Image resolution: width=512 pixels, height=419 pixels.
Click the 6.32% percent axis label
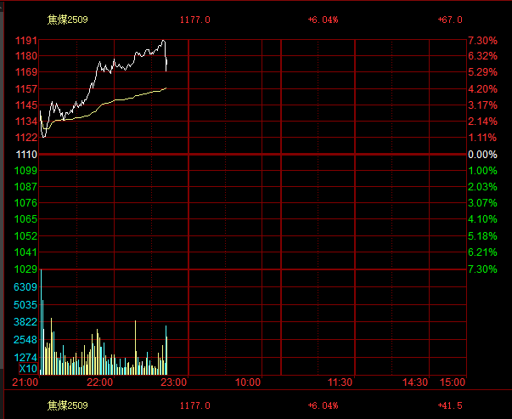coord(482,56)
